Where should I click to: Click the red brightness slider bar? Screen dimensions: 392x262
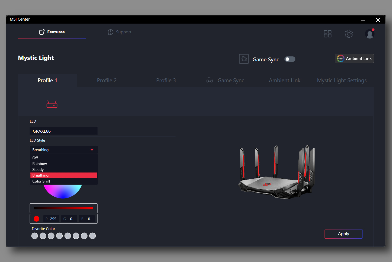pos(63,208)
